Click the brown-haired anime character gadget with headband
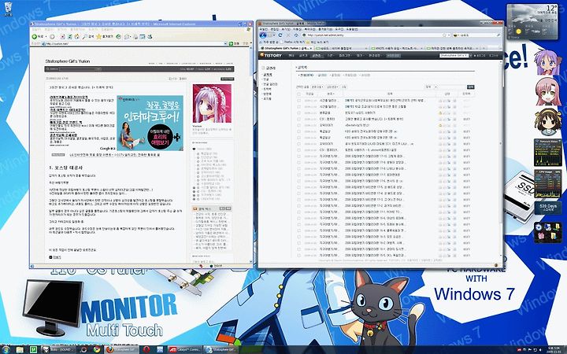Image resolution: width=567 pixels, height=354 pixels. point(548,121)
